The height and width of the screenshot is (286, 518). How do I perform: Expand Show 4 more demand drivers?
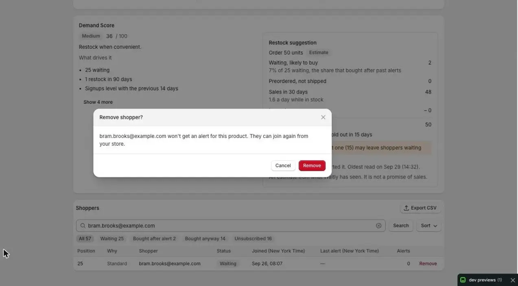[98, 102]
